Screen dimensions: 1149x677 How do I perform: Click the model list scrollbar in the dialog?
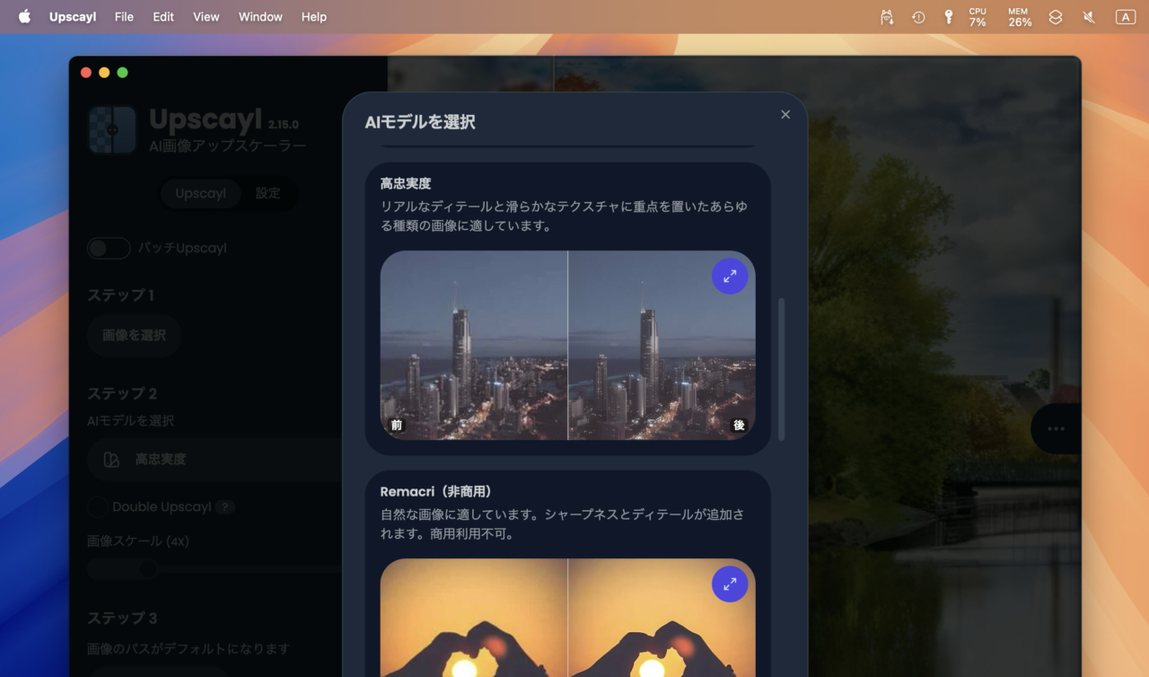[781, 369]
